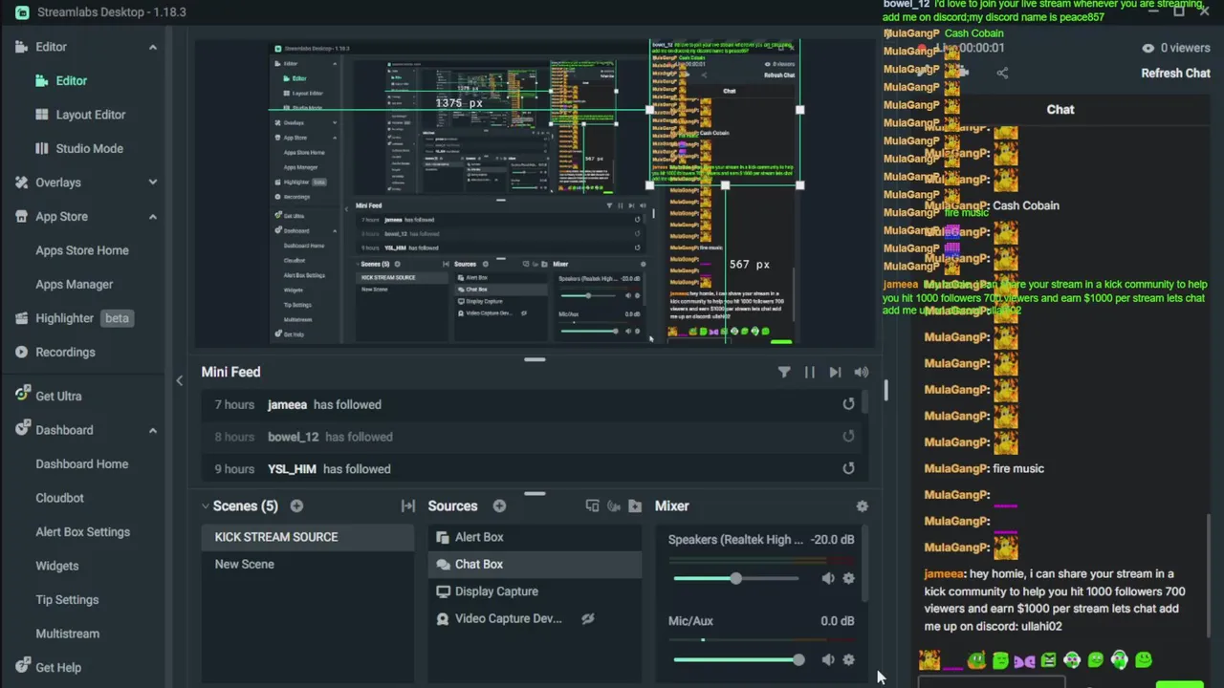1224x688 pixels.
Task: Click the share icon in chat panel
Action: (x=1002, y=73)
